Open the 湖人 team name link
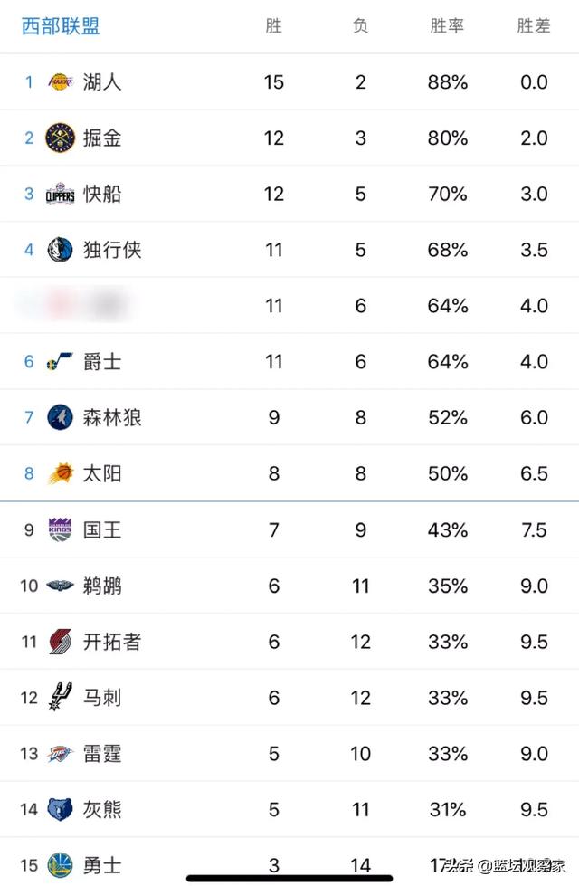The width and height of the screenshot is (579, 886). coord(102,82)
